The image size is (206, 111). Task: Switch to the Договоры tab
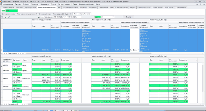pos(83,7)
